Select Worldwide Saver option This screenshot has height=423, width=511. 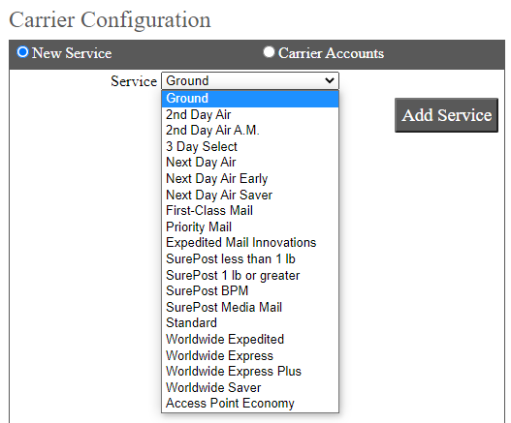[x=250, y=387]
